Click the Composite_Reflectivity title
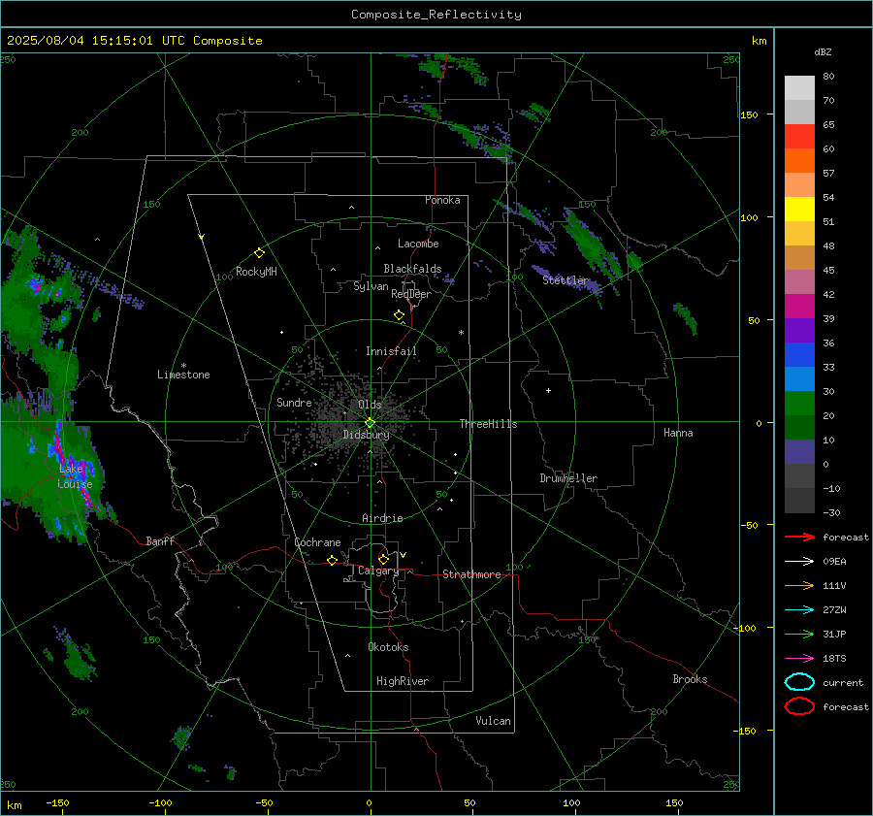873x816 pixels. pyautogui.click(x=436, y=15)
